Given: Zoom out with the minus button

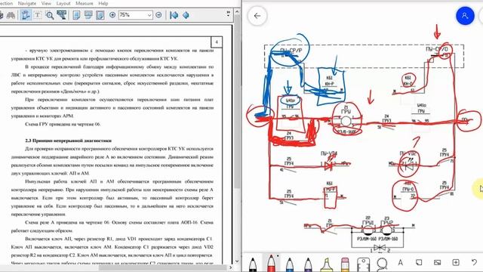Looking at the screenshot, I should [158, 15].
